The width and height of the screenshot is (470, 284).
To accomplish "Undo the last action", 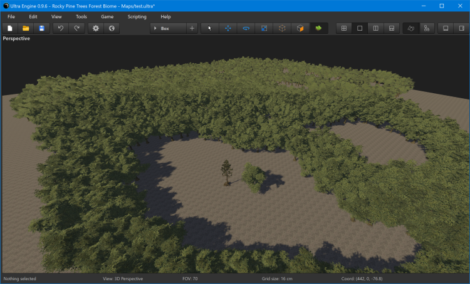I will (x=61, y=28).
